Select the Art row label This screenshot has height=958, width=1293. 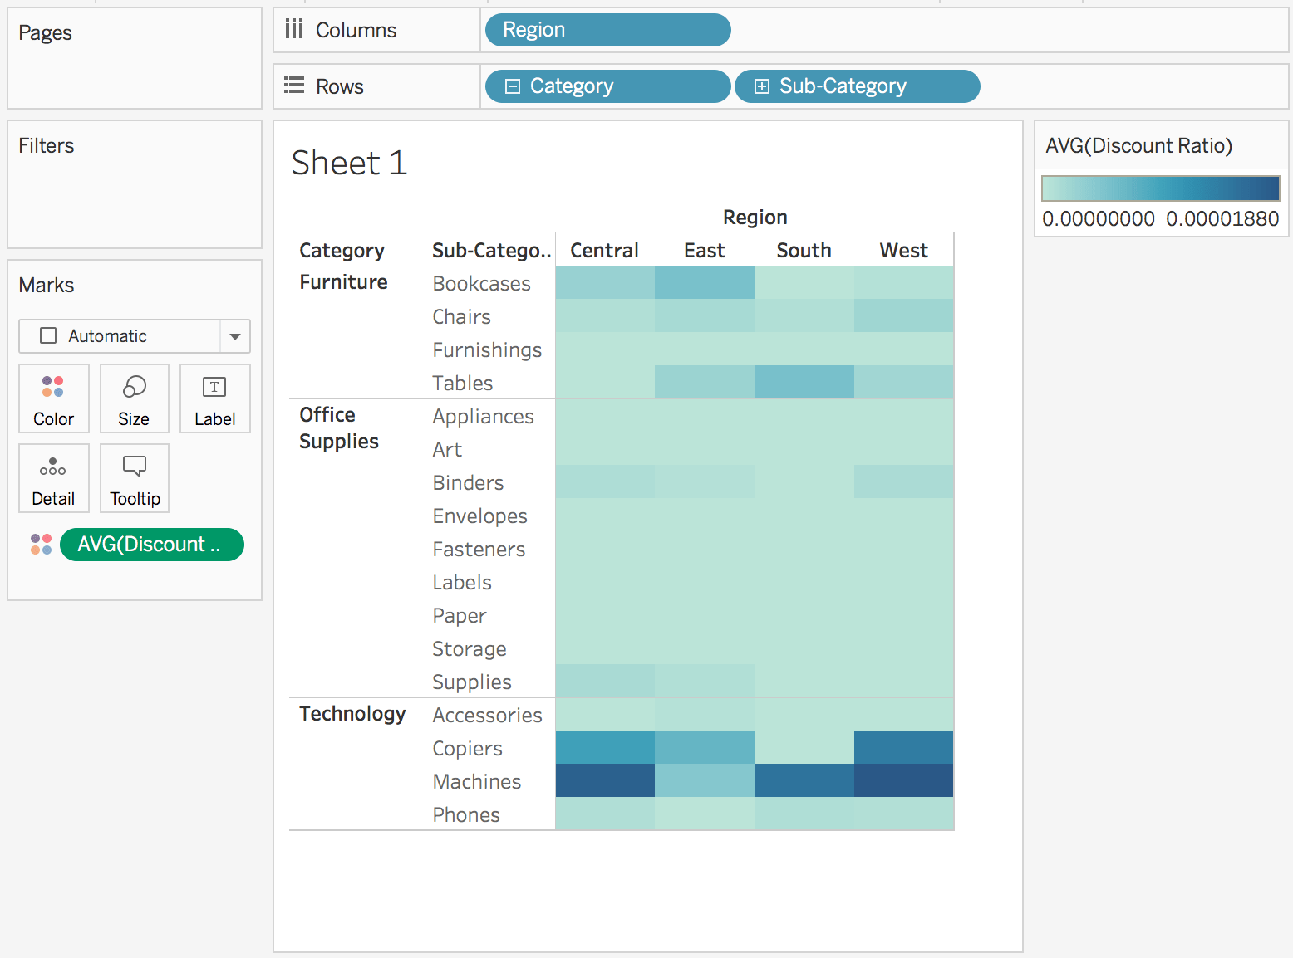click(447, 449)
